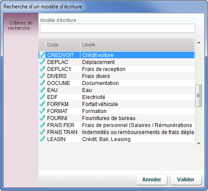Click the checkmark icon beside FOURNI

point(42,118)
